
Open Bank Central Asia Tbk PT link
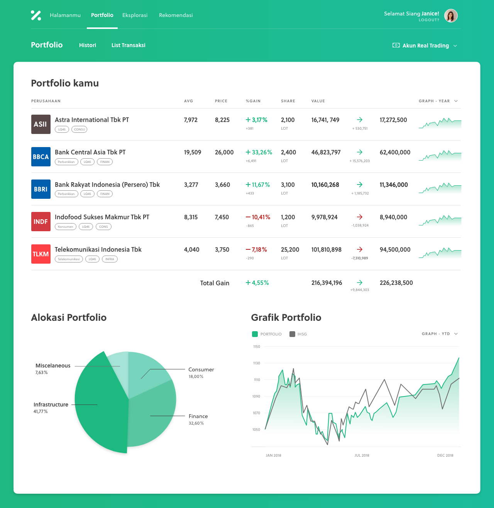(90, 152)
